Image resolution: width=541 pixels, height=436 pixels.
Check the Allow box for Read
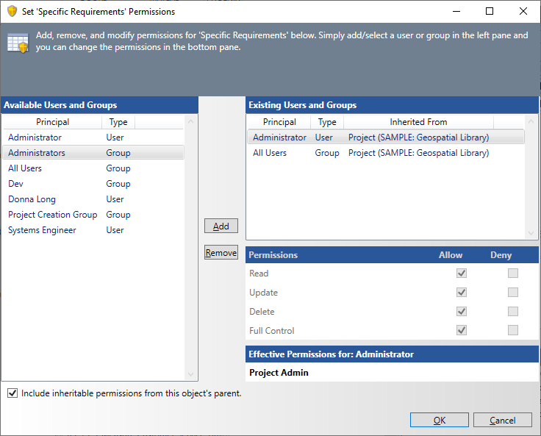[462, 274]
